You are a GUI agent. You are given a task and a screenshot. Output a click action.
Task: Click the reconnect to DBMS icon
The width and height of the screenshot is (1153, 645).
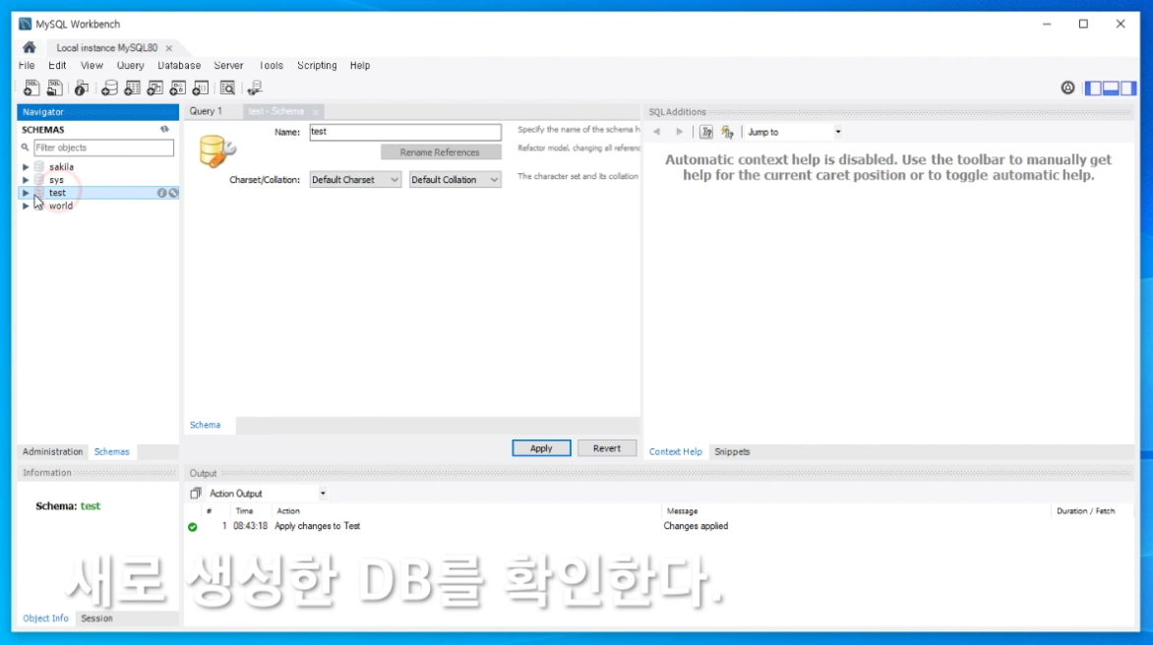(x=255, y=88)
